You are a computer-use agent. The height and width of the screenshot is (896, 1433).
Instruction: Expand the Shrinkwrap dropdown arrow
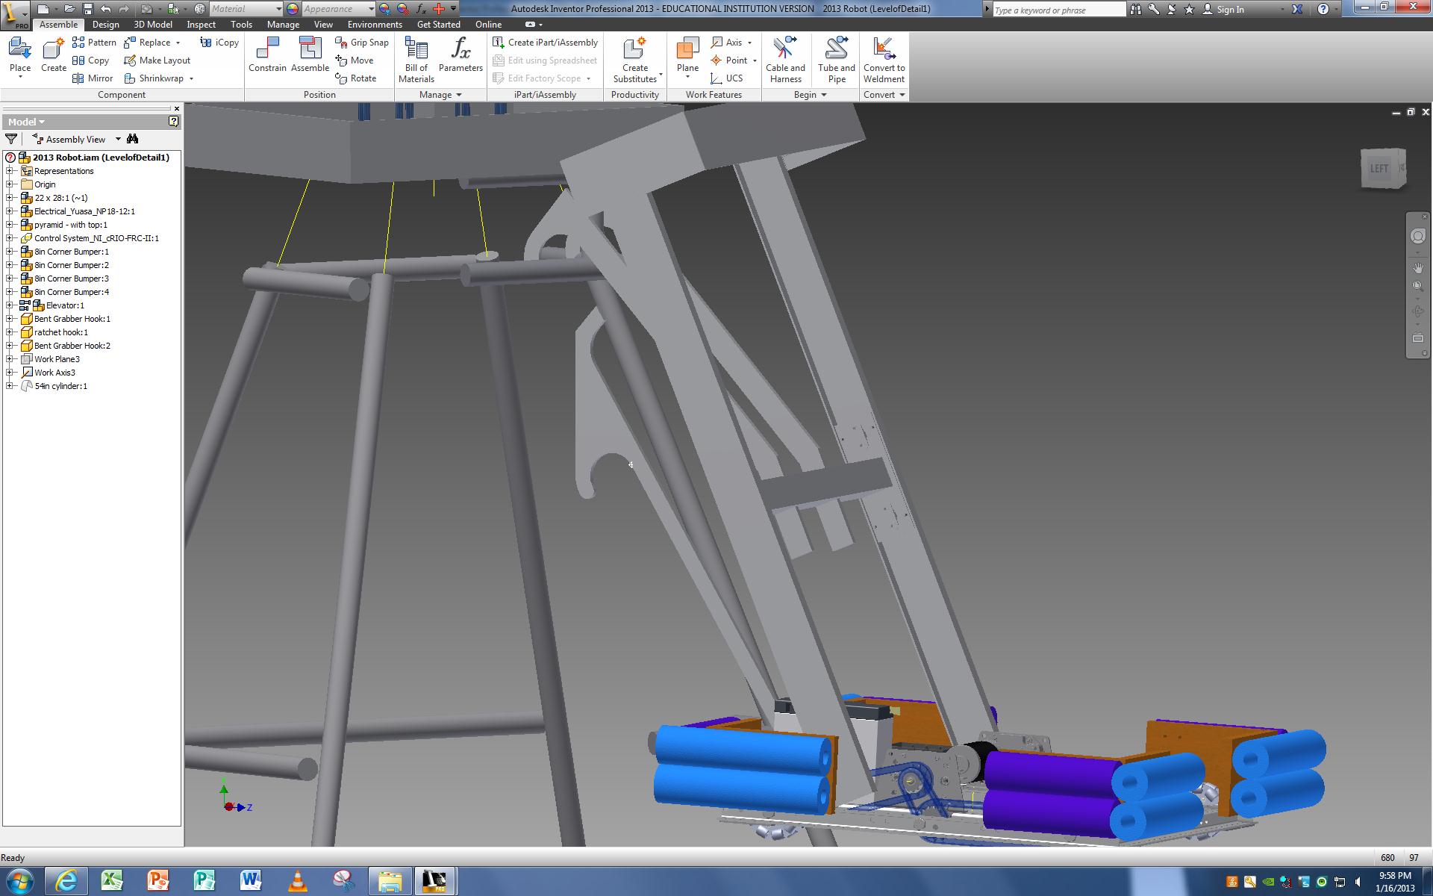(191, 78)
